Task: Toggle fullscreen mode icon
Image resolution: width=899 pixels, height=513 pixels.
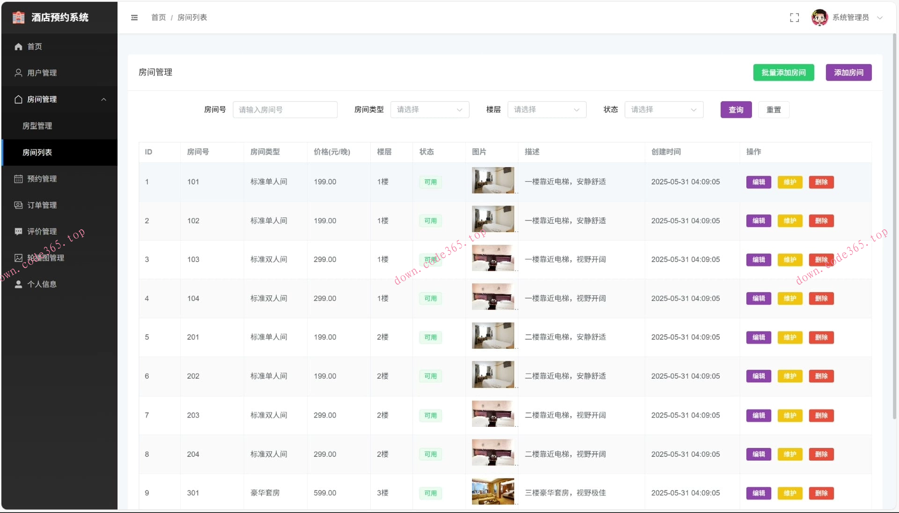Action: pyautogui.click(x=794, y=17)
